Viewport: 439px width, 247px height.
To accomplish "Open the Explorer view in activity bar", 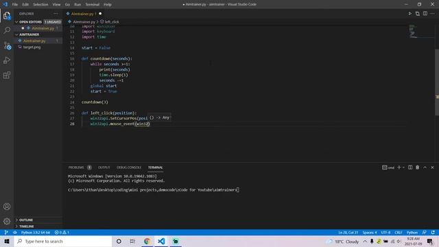I will [7, 15].
